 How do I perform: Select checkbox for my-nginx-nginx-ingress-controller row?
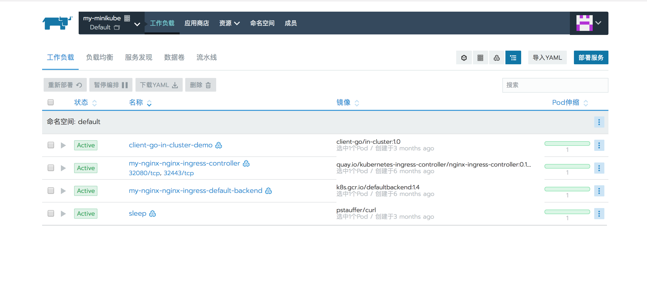[51, 168]
